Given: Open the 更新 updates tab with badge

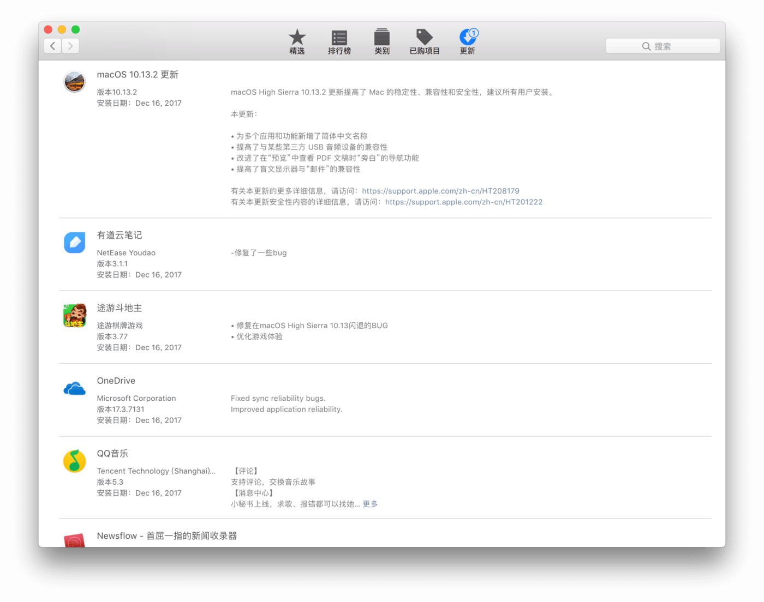Looking at the screenshot, I should point(468,41).
